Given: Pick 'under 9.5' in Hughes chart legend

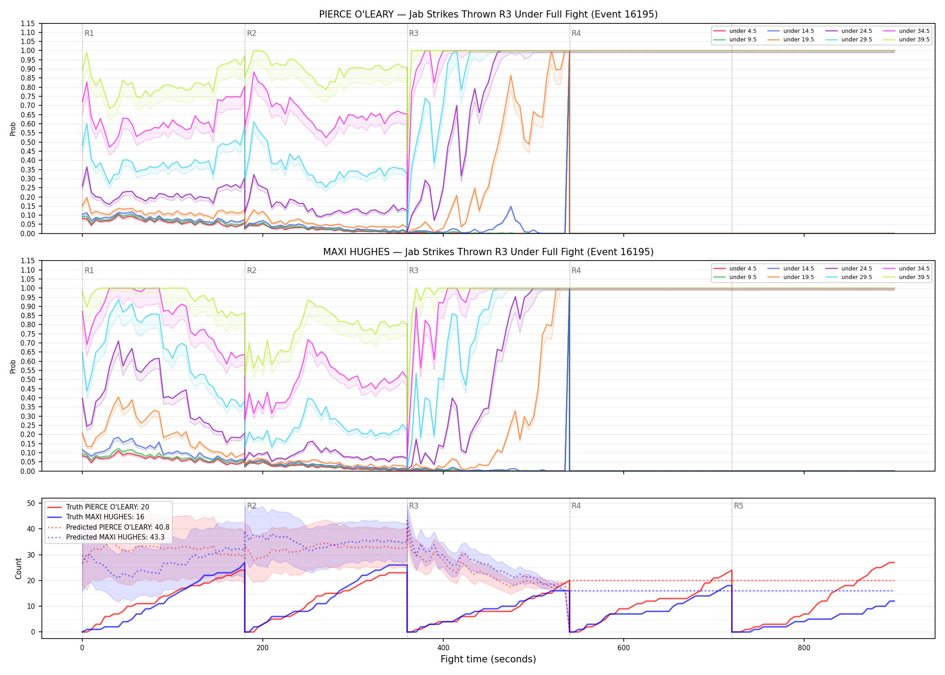Looking at the screenshot, I should [x=735, y=277].
